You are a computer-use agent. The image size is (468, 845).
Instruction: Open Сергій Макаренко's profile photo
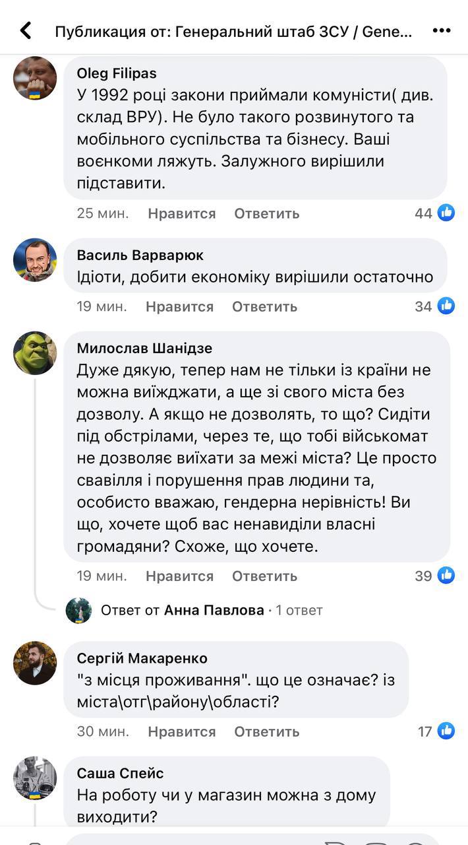click(35, 663)
